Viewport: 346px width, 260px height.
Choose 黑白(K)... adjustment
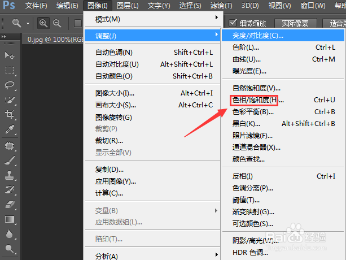point(283,124)
